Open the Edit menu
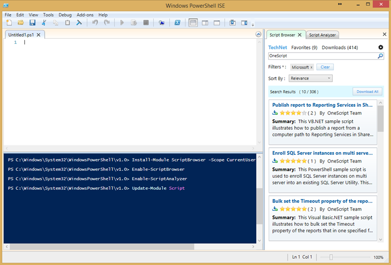The width and height of the screenshot is (391, 265). tap(20, 15)
